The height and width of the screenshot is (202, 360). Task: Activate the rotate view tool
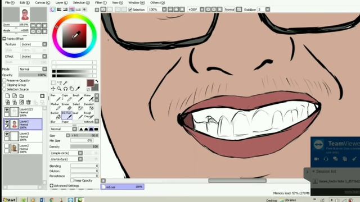pos(65,89)
